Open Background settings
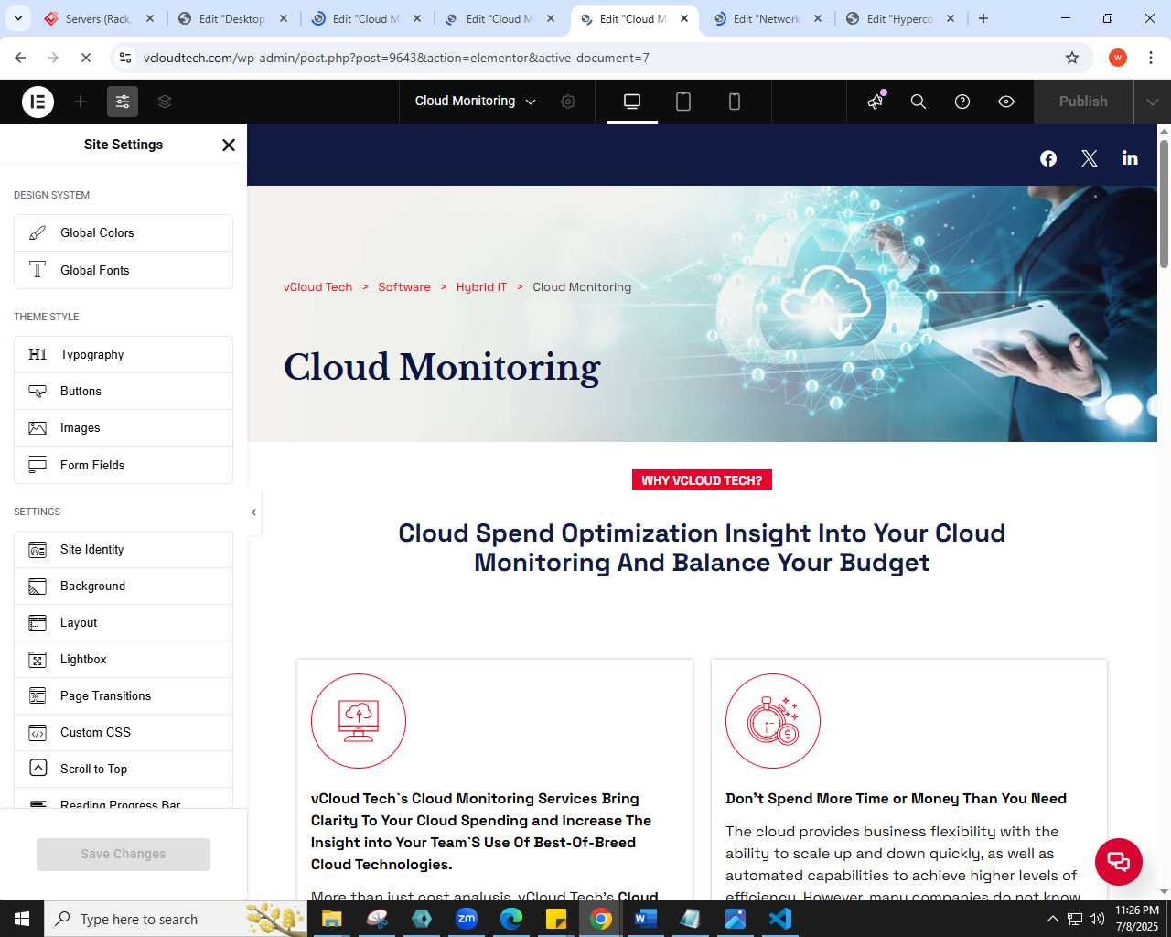This screenshot has width=1171, height=937. click(124, 587)
